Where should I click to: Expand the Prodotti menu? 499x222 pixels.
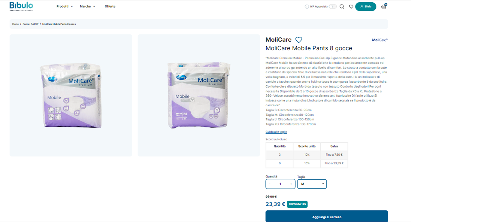[x=65, y=6]
